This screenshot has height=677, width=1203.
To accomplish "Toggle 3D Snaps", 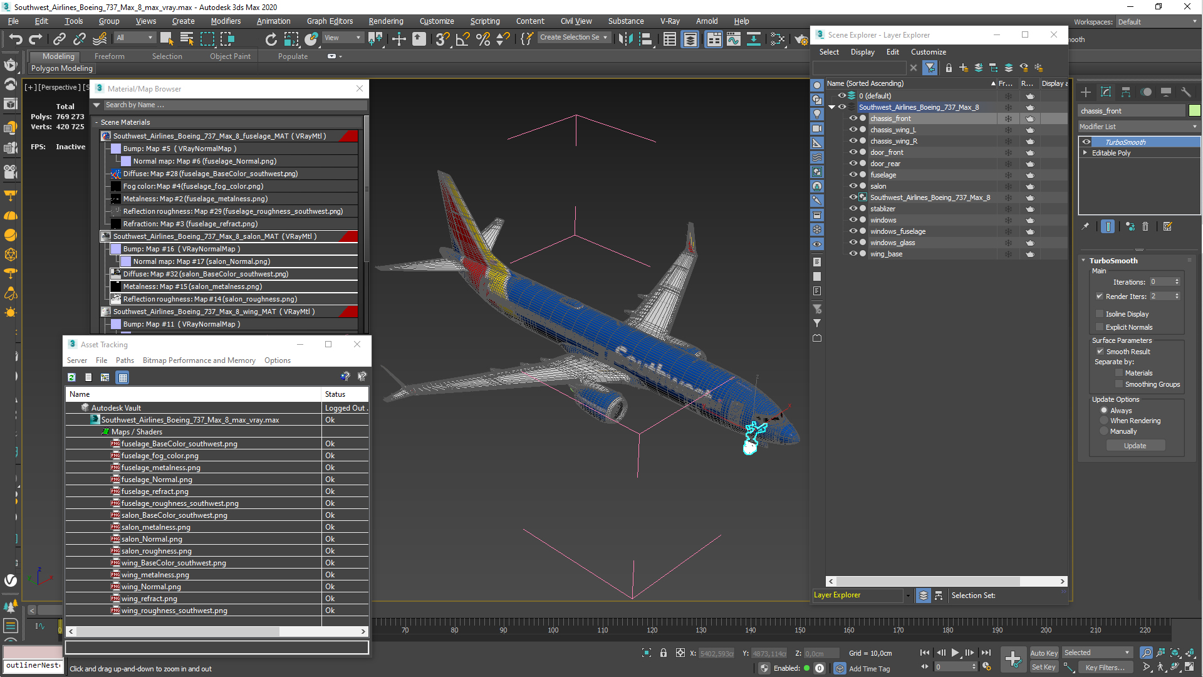I will [x=442, y=39].
